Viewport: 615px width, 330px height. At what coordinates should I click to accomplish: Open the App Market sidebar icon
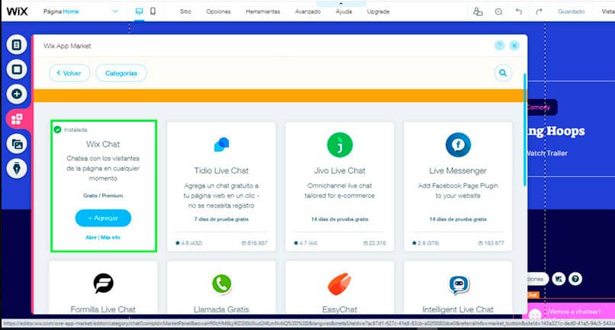[x=17, y=119]
